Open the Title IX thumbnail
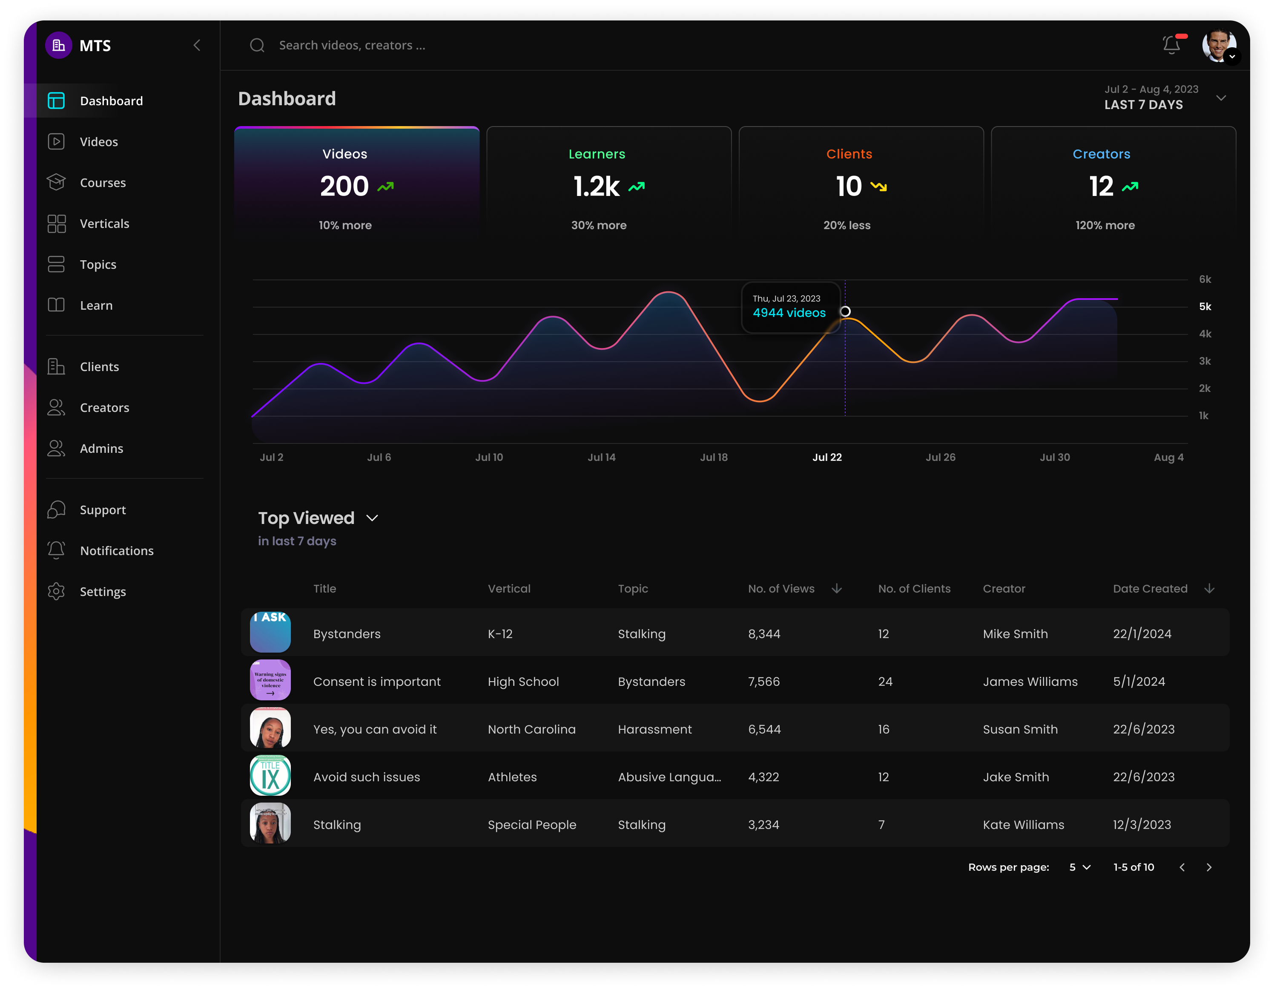This screenshot has width=1274, height=990. [270, 776]
